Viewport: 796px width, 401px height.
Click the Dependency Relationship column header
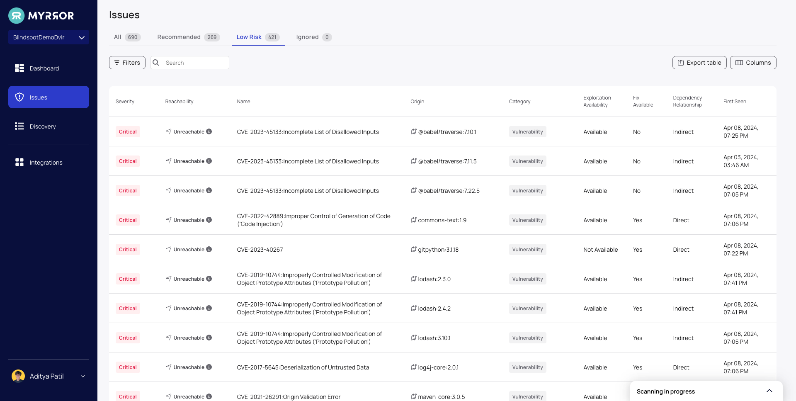(687, 101)
